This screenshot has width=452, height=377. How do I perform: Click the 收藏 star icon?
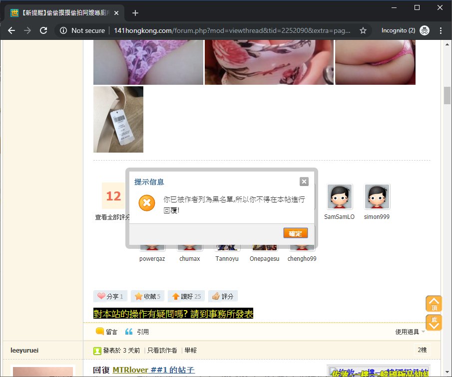138,296
